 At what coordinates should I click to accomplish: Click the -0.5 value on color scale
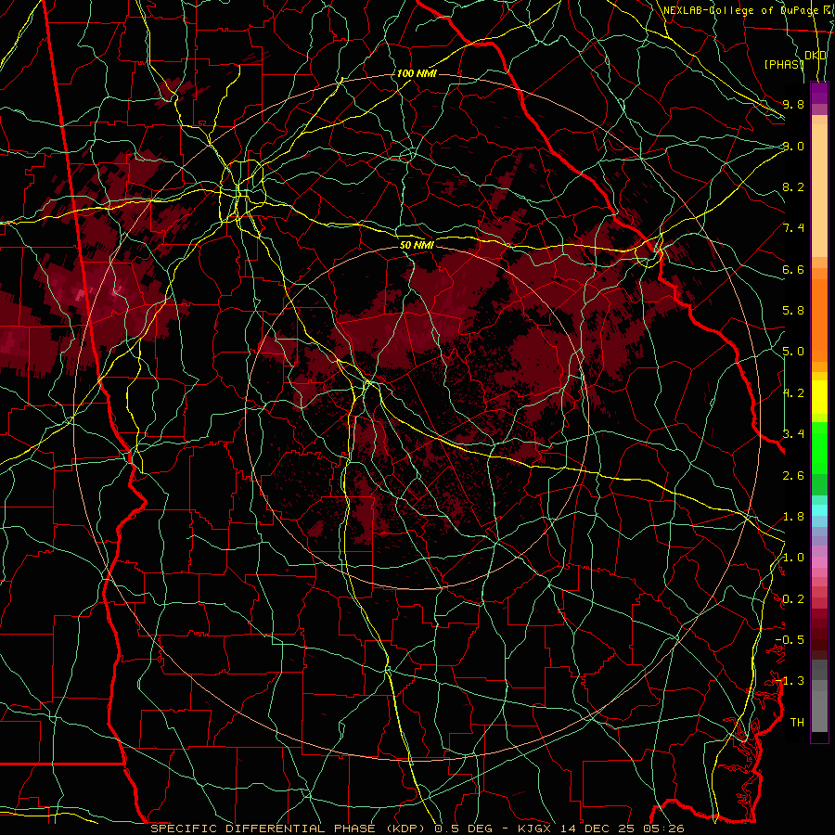tap(790, 639)
